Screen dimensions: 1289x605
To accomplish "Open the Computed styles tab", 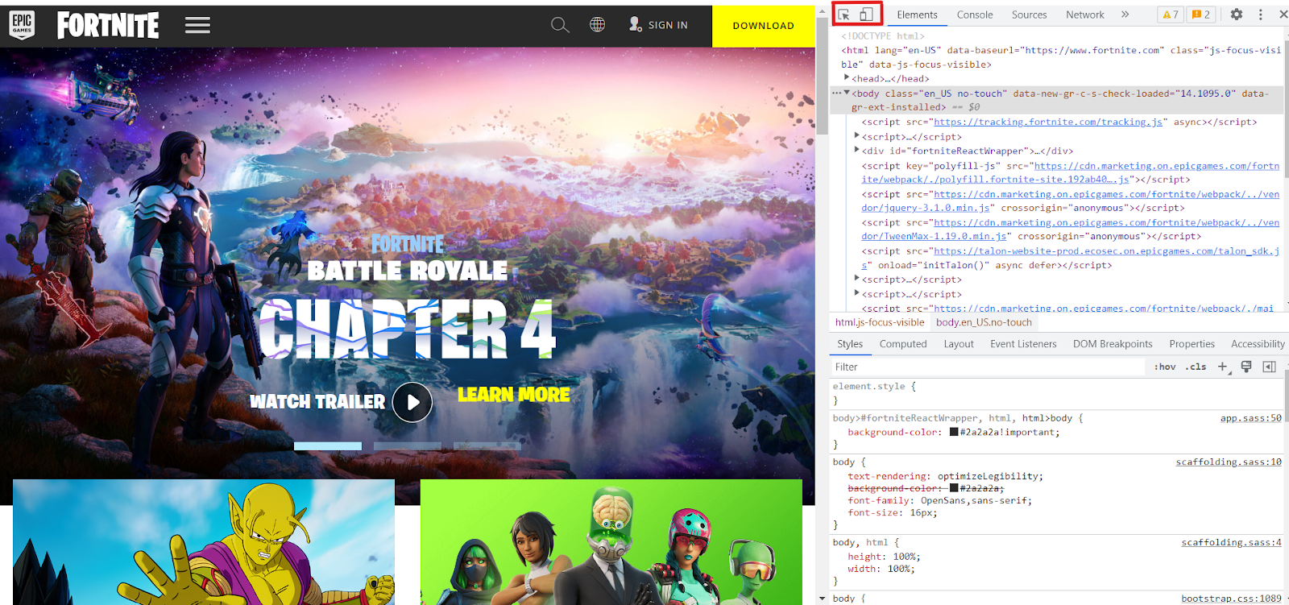I will tap(903, 344).
